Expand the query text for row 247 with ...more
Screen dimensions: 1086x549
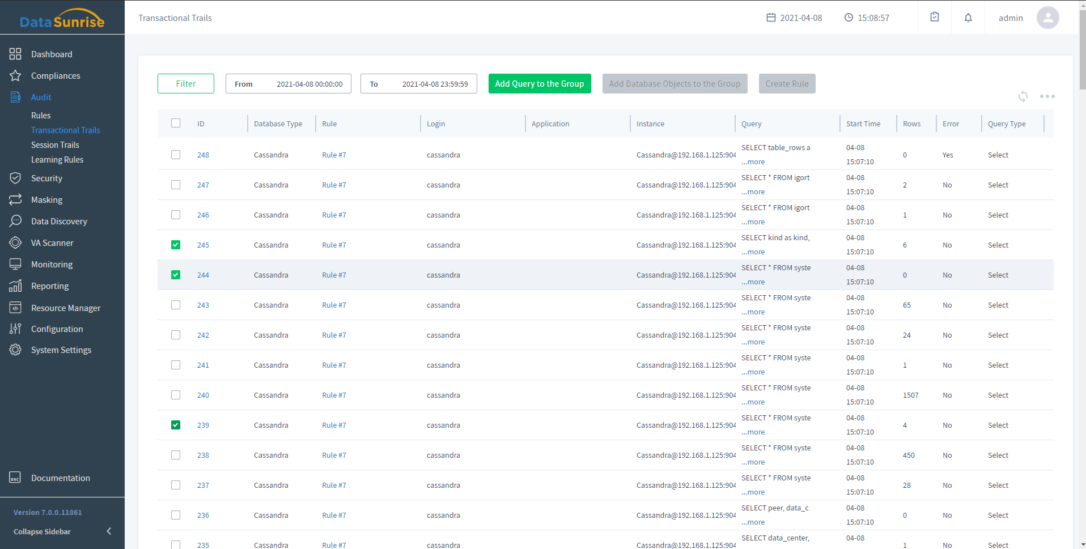tap(753, 192)
